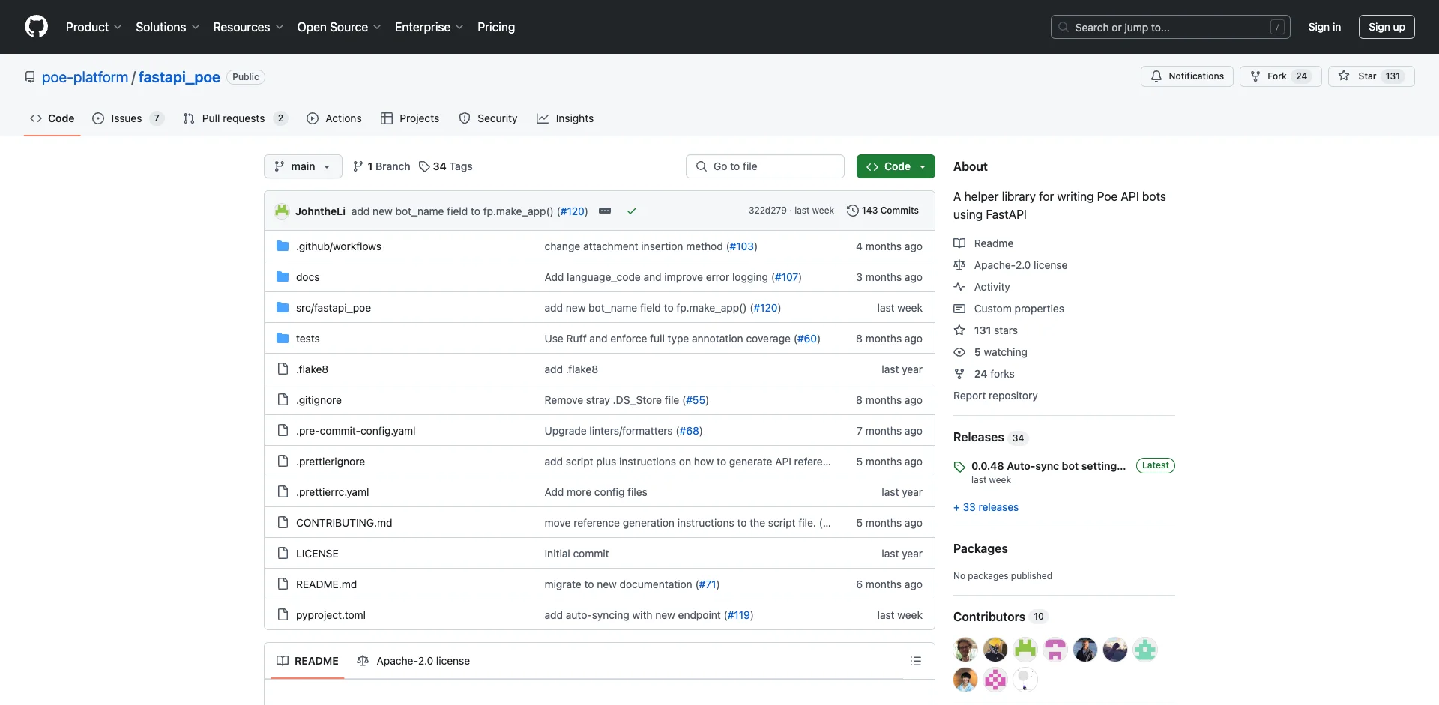This screenshot has width=1439, height=705.
Task: Open the poe-platform organization link
Action: click(x=85, y=77)
